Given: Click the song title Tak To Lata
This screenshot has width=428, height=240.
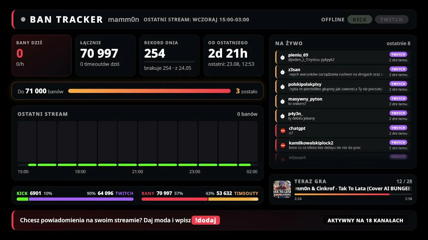Looking at the screenshot, I should [353, 188].
